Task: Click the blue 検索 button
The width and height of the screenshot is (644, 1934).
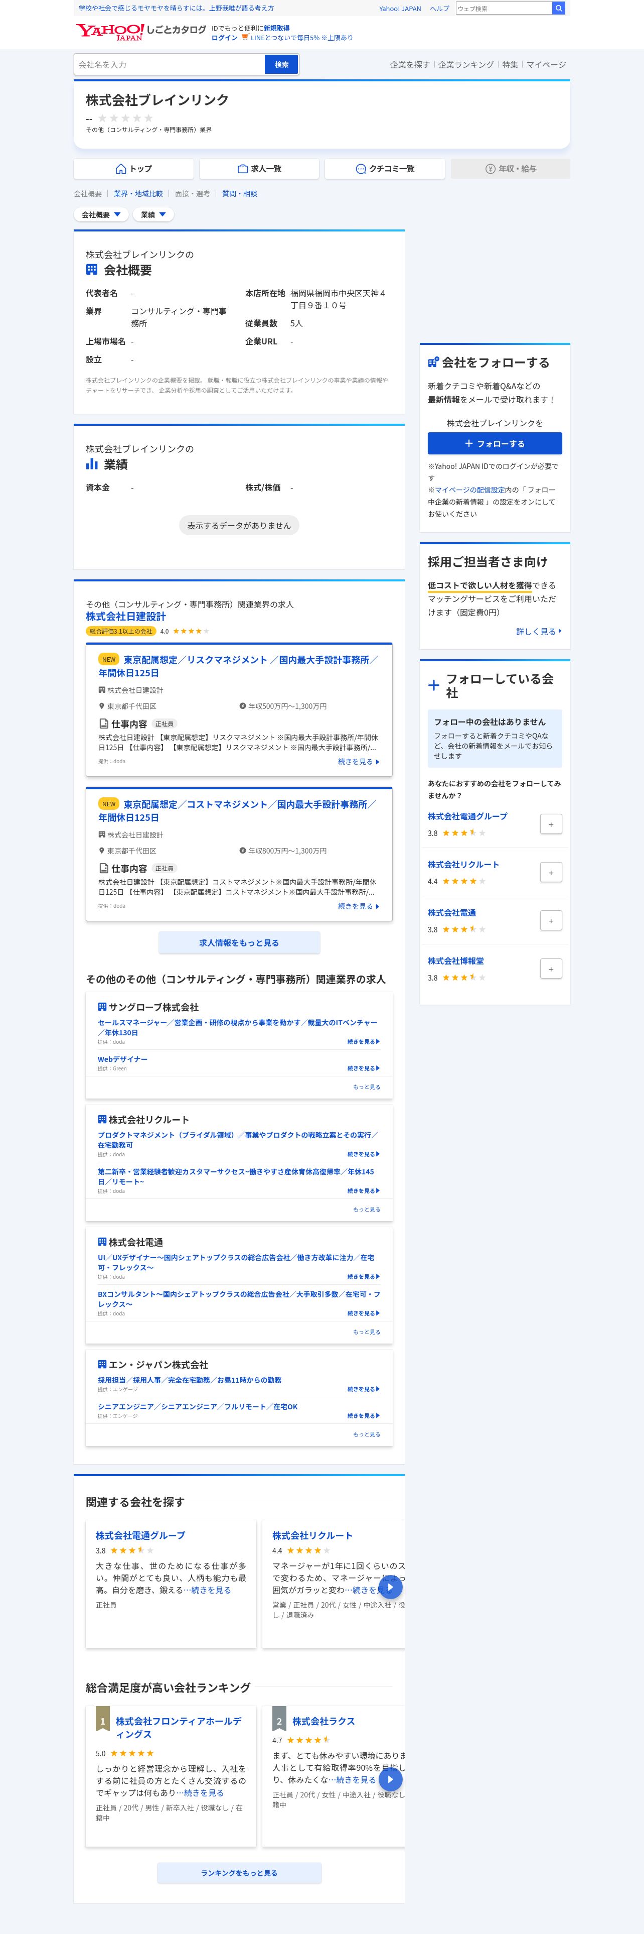Action: point(281,65)
